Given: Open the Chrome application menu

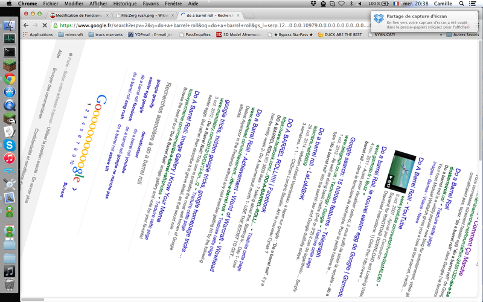Looking at the screenshot, I should click(27, 4).
